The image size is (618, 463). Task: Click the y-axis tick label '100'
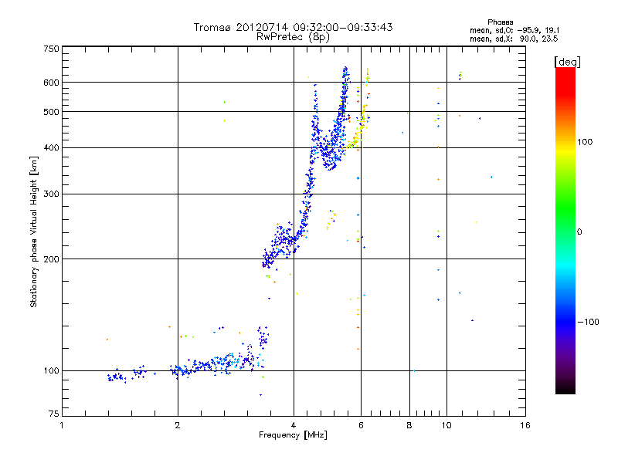point(51,370)
